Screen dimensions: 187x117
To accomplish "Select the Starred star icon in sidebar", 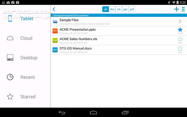I will click(10, 97).
